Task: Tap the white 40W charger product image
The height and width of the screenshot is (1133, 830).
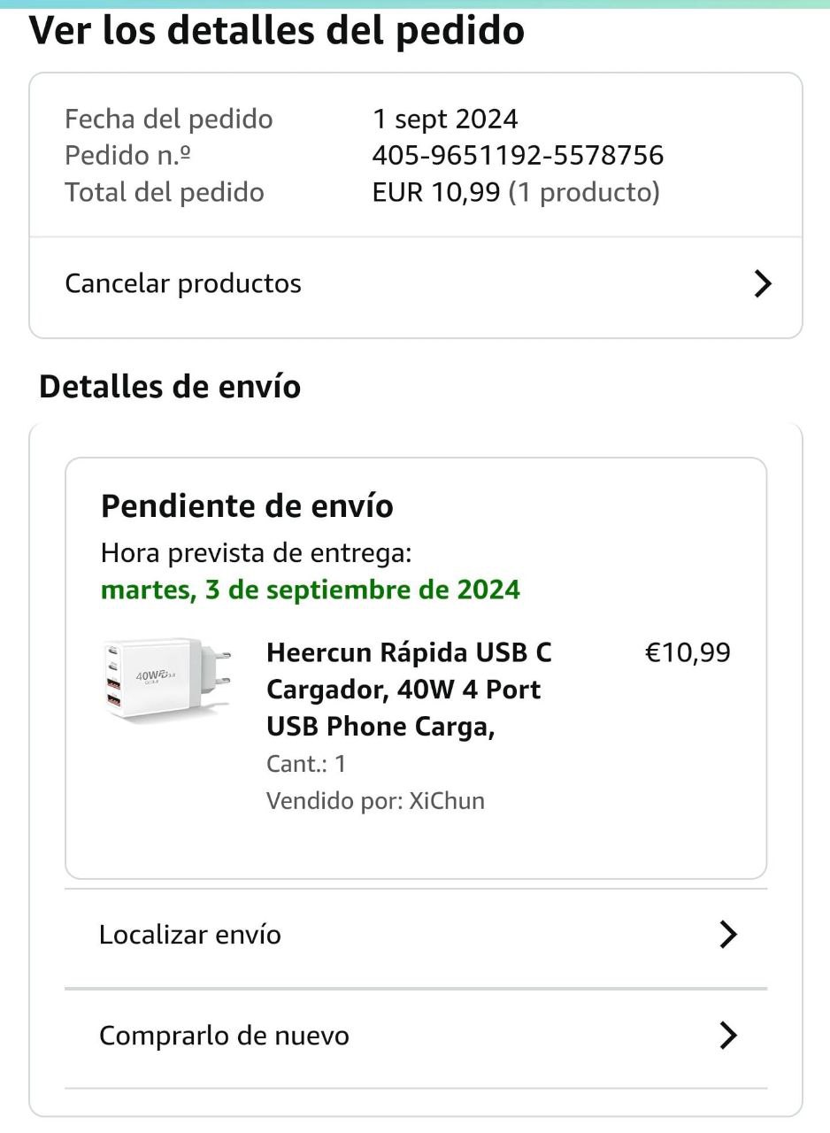Action: (x=166, y=679)
